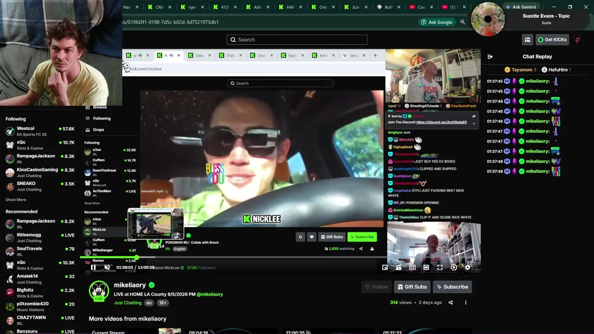Click the Get KICKs button
Viewport: 594px width, 334px height.
[x=552, y=40]
